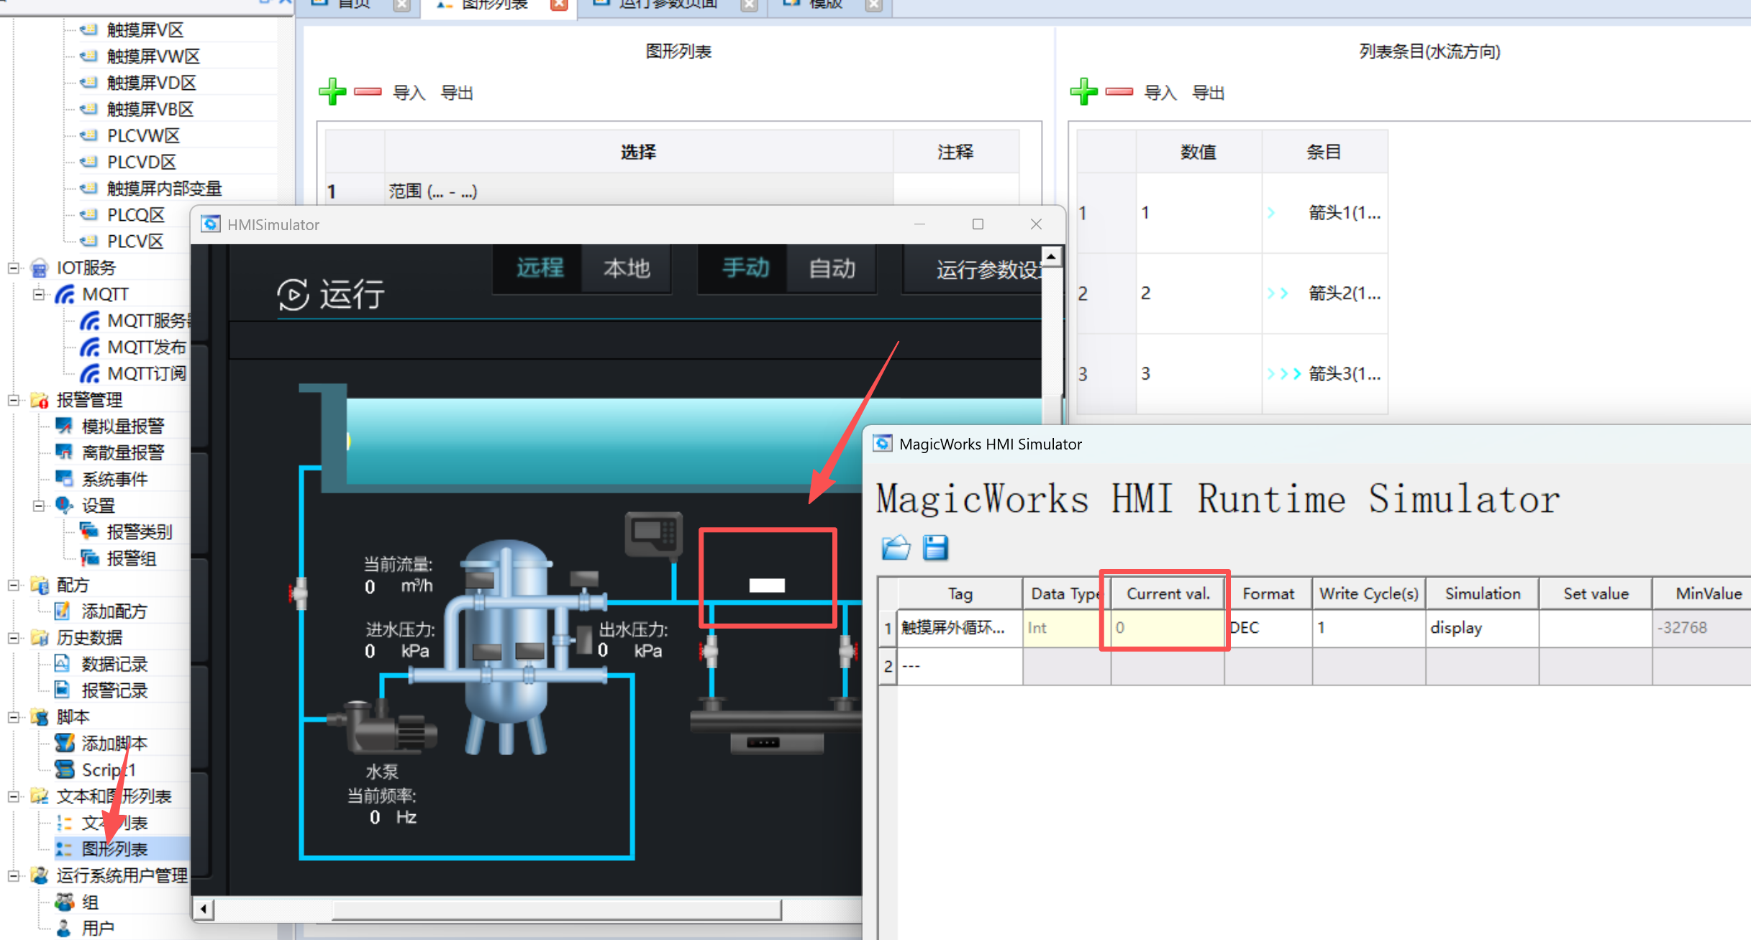Viewport: 1751px width, 940px height.
Task: Open 报警记录 item
Action: click(114, 690)
